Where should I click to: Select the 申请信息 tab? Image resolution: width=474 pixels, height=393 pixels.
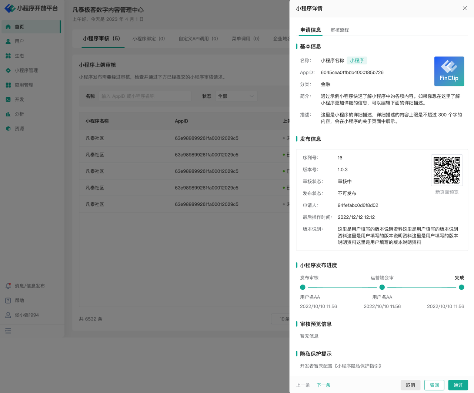click(x=311, y=30)
